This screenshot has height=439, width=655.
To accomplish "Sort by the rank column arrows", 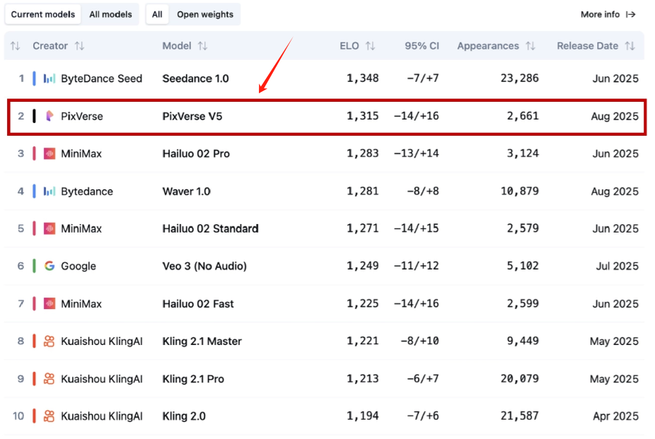I will pyautogui.click(x=15, y=46).
